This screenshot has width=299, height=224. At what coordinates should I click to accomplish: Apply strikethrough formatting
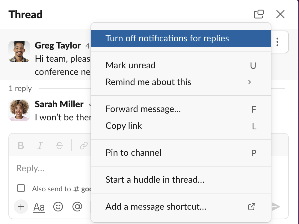59,146
